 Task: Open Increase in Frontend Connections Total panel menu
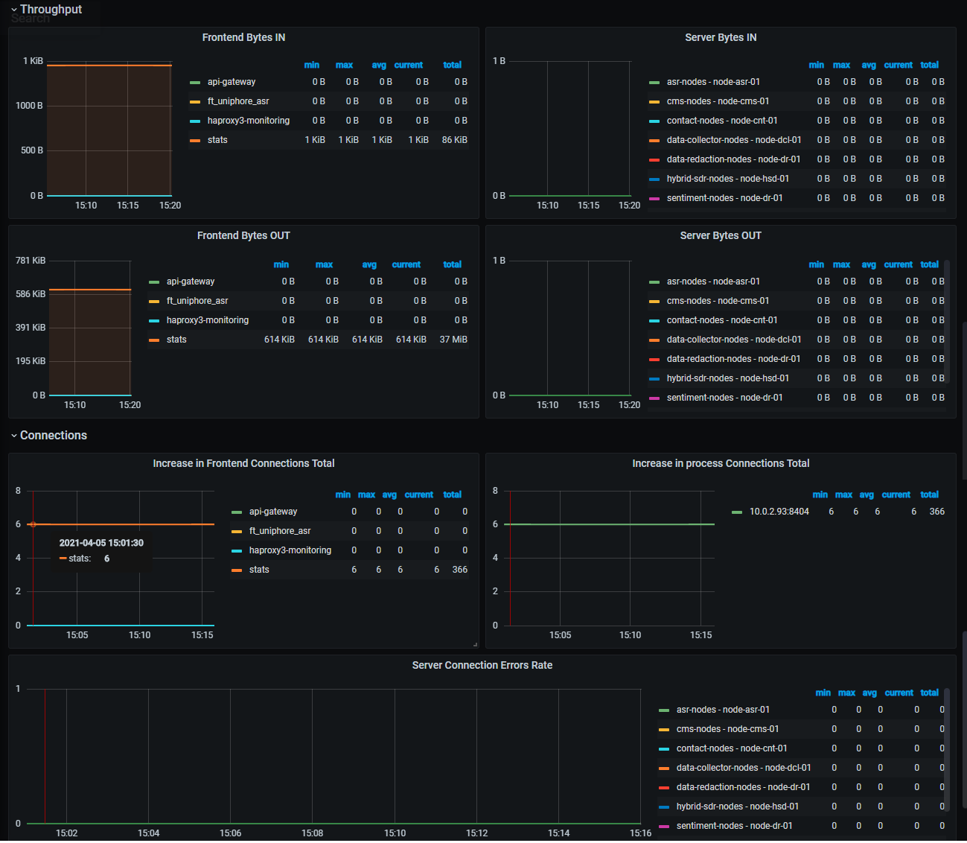(x=243, y=463)
